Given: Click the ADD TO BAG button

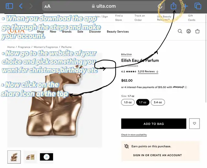Looking at the screenshot, I should click(154, 124).
